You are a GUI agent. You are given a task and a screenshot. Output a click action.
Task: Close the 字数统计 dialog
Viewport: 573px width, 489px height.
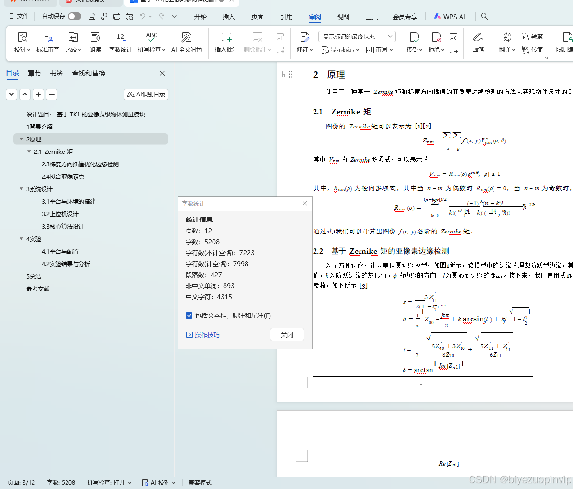click(305, 203)
